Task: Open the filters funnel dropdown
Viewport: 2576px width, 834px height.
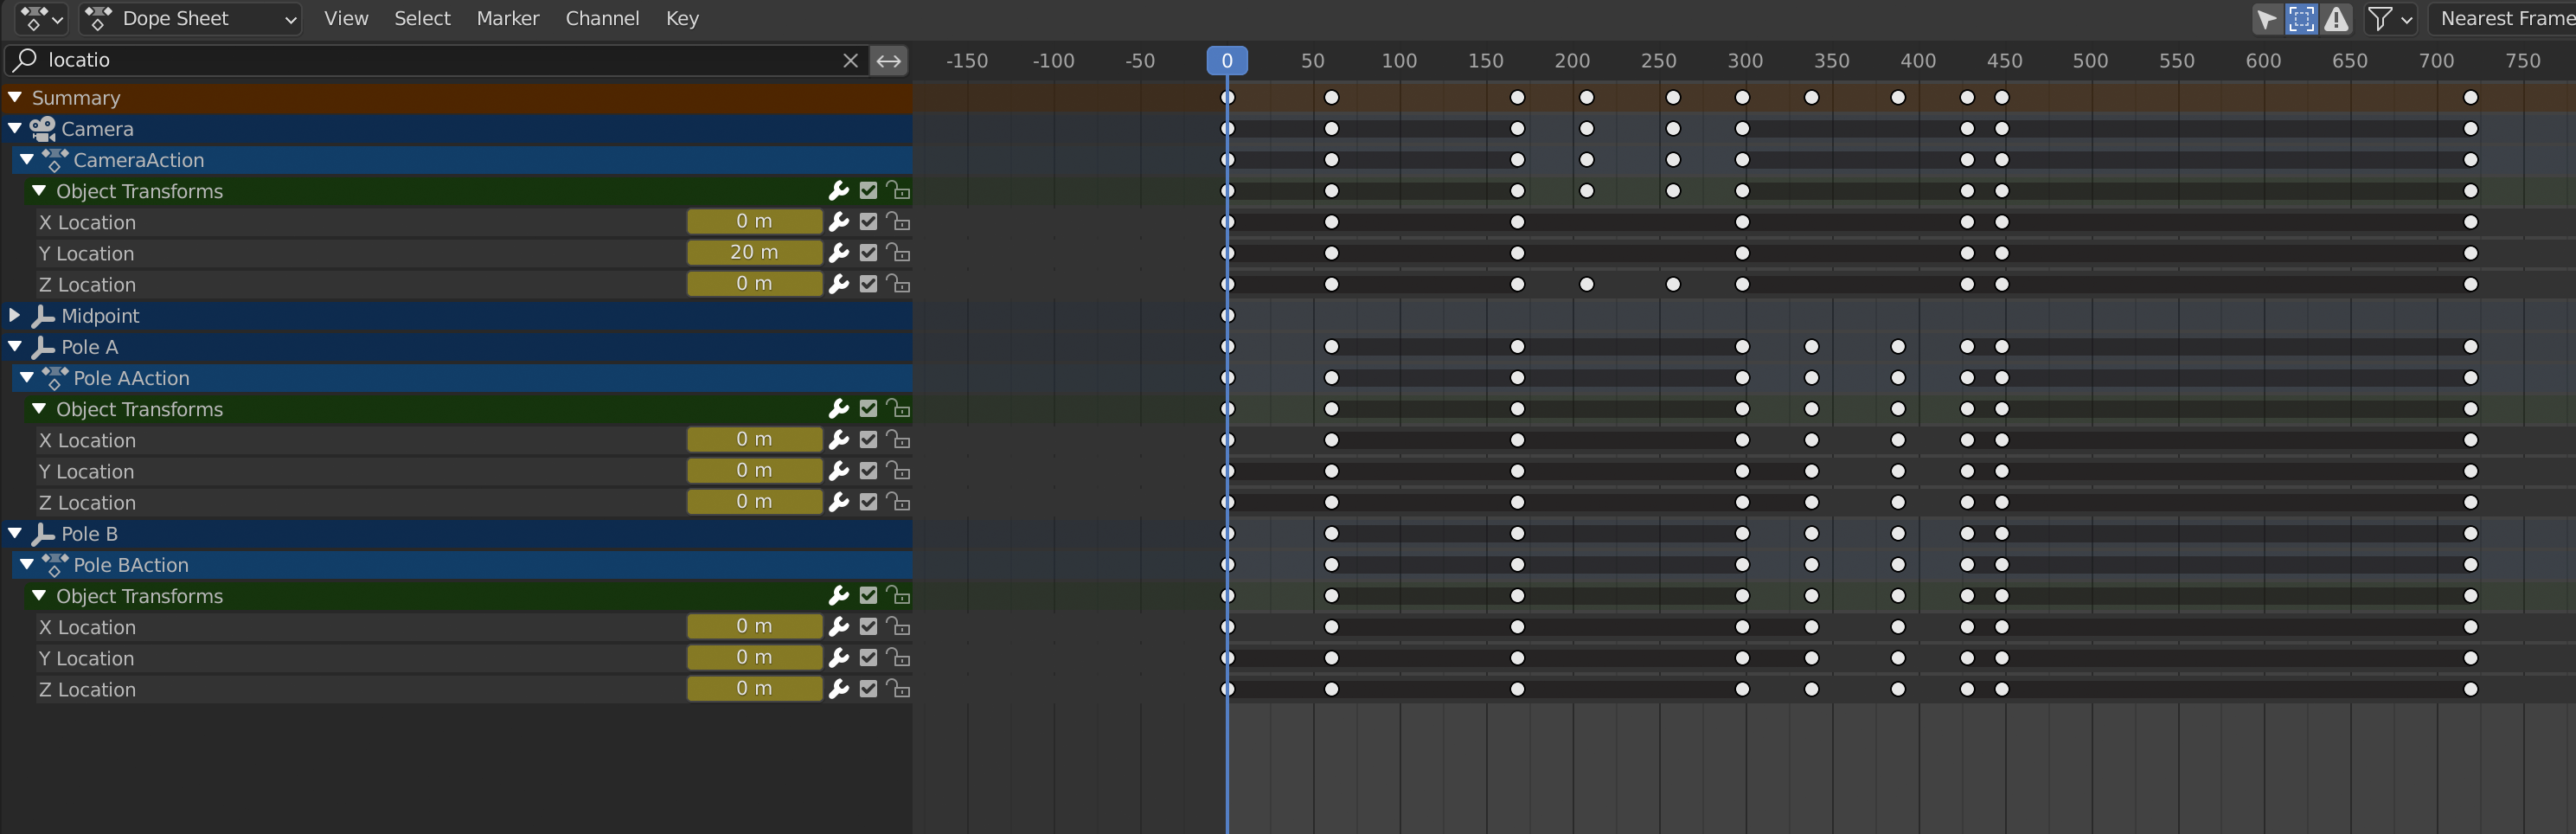Action: pos(2391,18)
